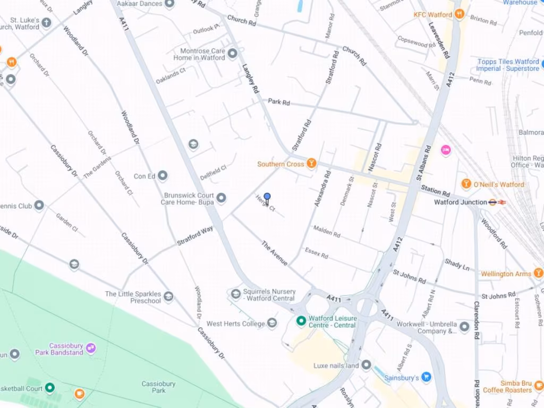Select the Southern Cross bar marker icon
Viewport: 544px width, 408px height.
pyautogui.click(x=311, y=163)
